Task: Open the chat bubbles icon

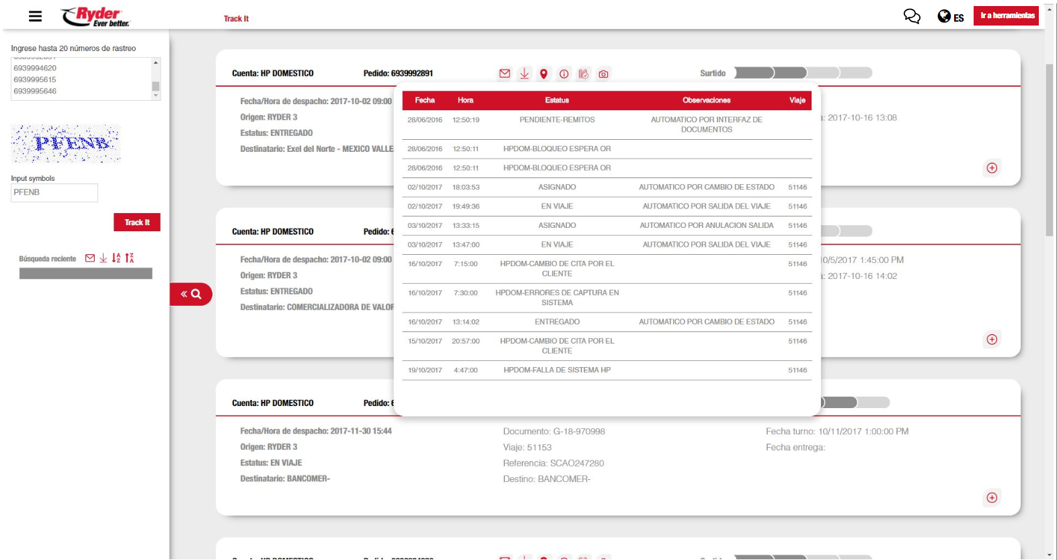Action: coord(912,16)
